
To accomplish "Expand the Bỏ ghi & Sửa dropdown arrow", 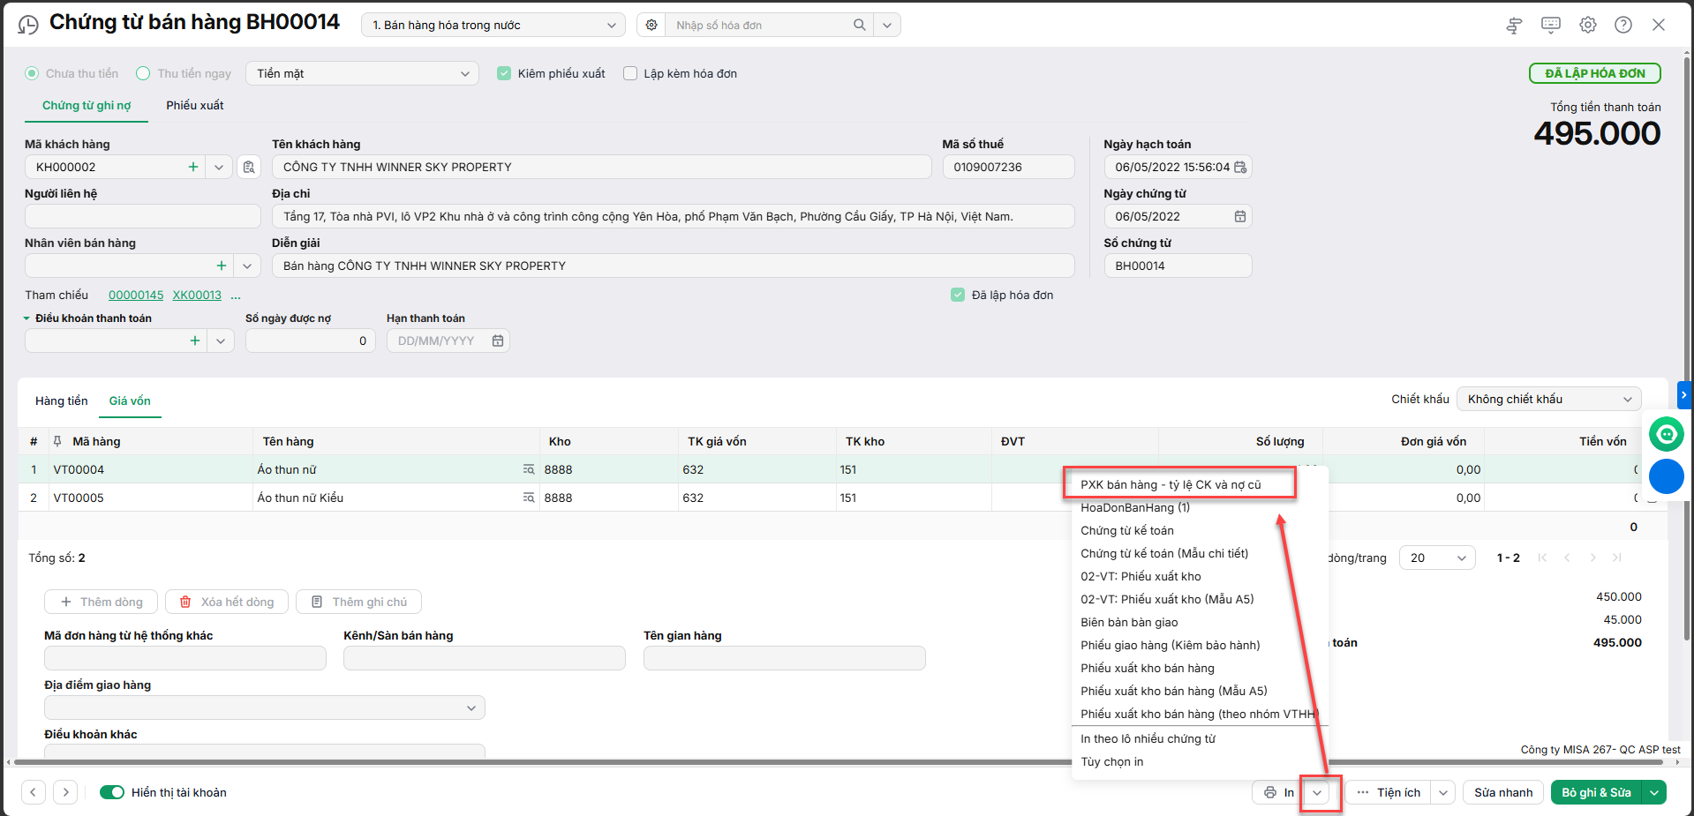I will tap(1654, 792).
